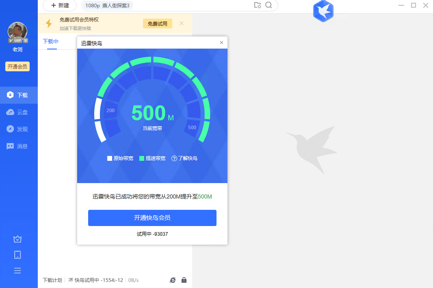
Task: Select 下载 in the left sidebar
Action: click(x=19, y=95)
